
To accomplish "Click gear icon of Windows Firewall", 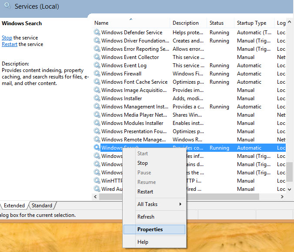I will tap(97, 73).
